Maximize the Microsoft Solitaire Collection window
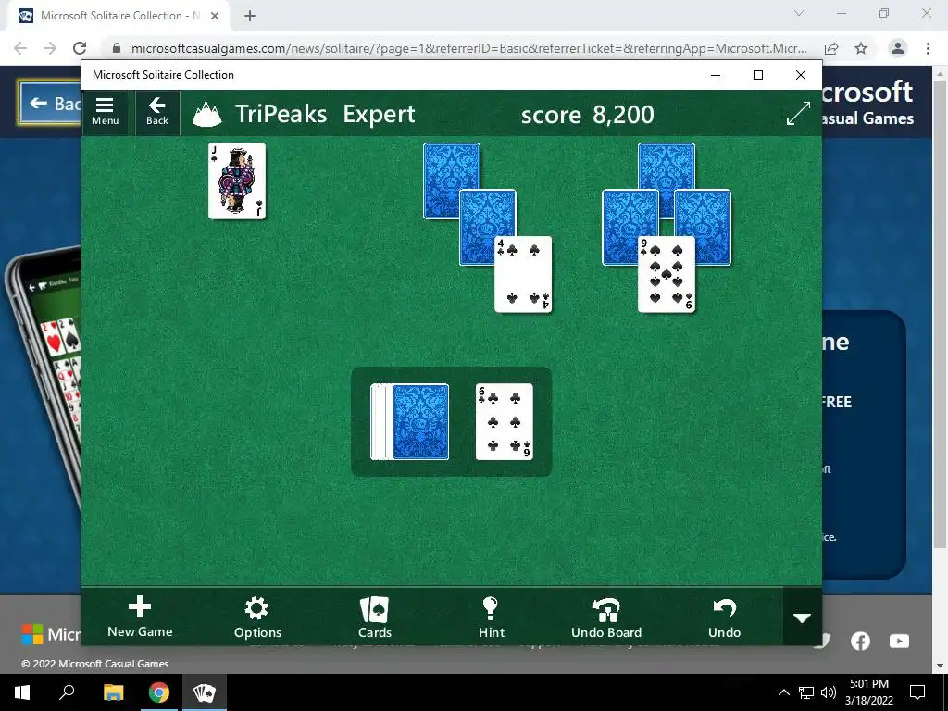 click(x=758, y=75)
